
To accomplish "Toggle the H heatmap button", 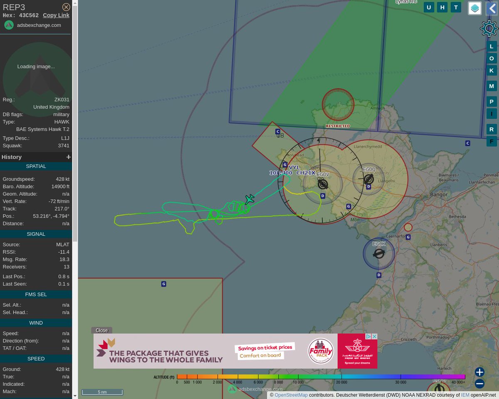I will [442, 7].
